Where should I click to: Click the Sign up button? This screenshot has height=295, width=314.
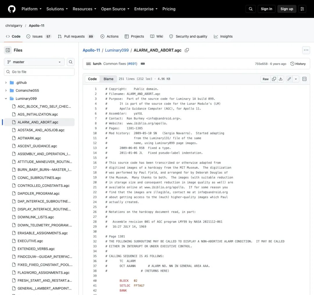tap(287, 9)
